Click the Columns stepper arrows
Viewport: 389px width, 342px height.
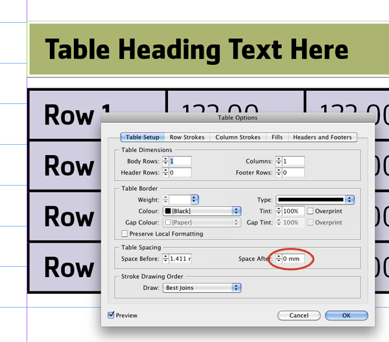click(x=279, y=161)
